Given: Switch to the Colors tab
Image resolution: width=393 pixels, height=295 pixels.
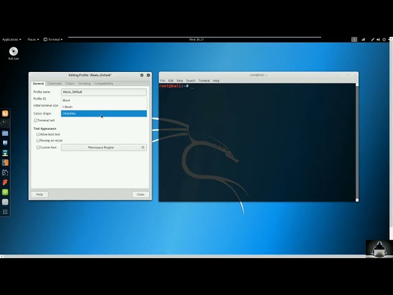Looking at the screenshot, I should (x=70, y=84).
